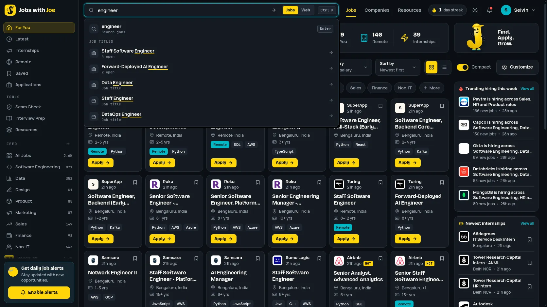Submit search with the arrow icon

pyautogui.click(x=274, y=10)
